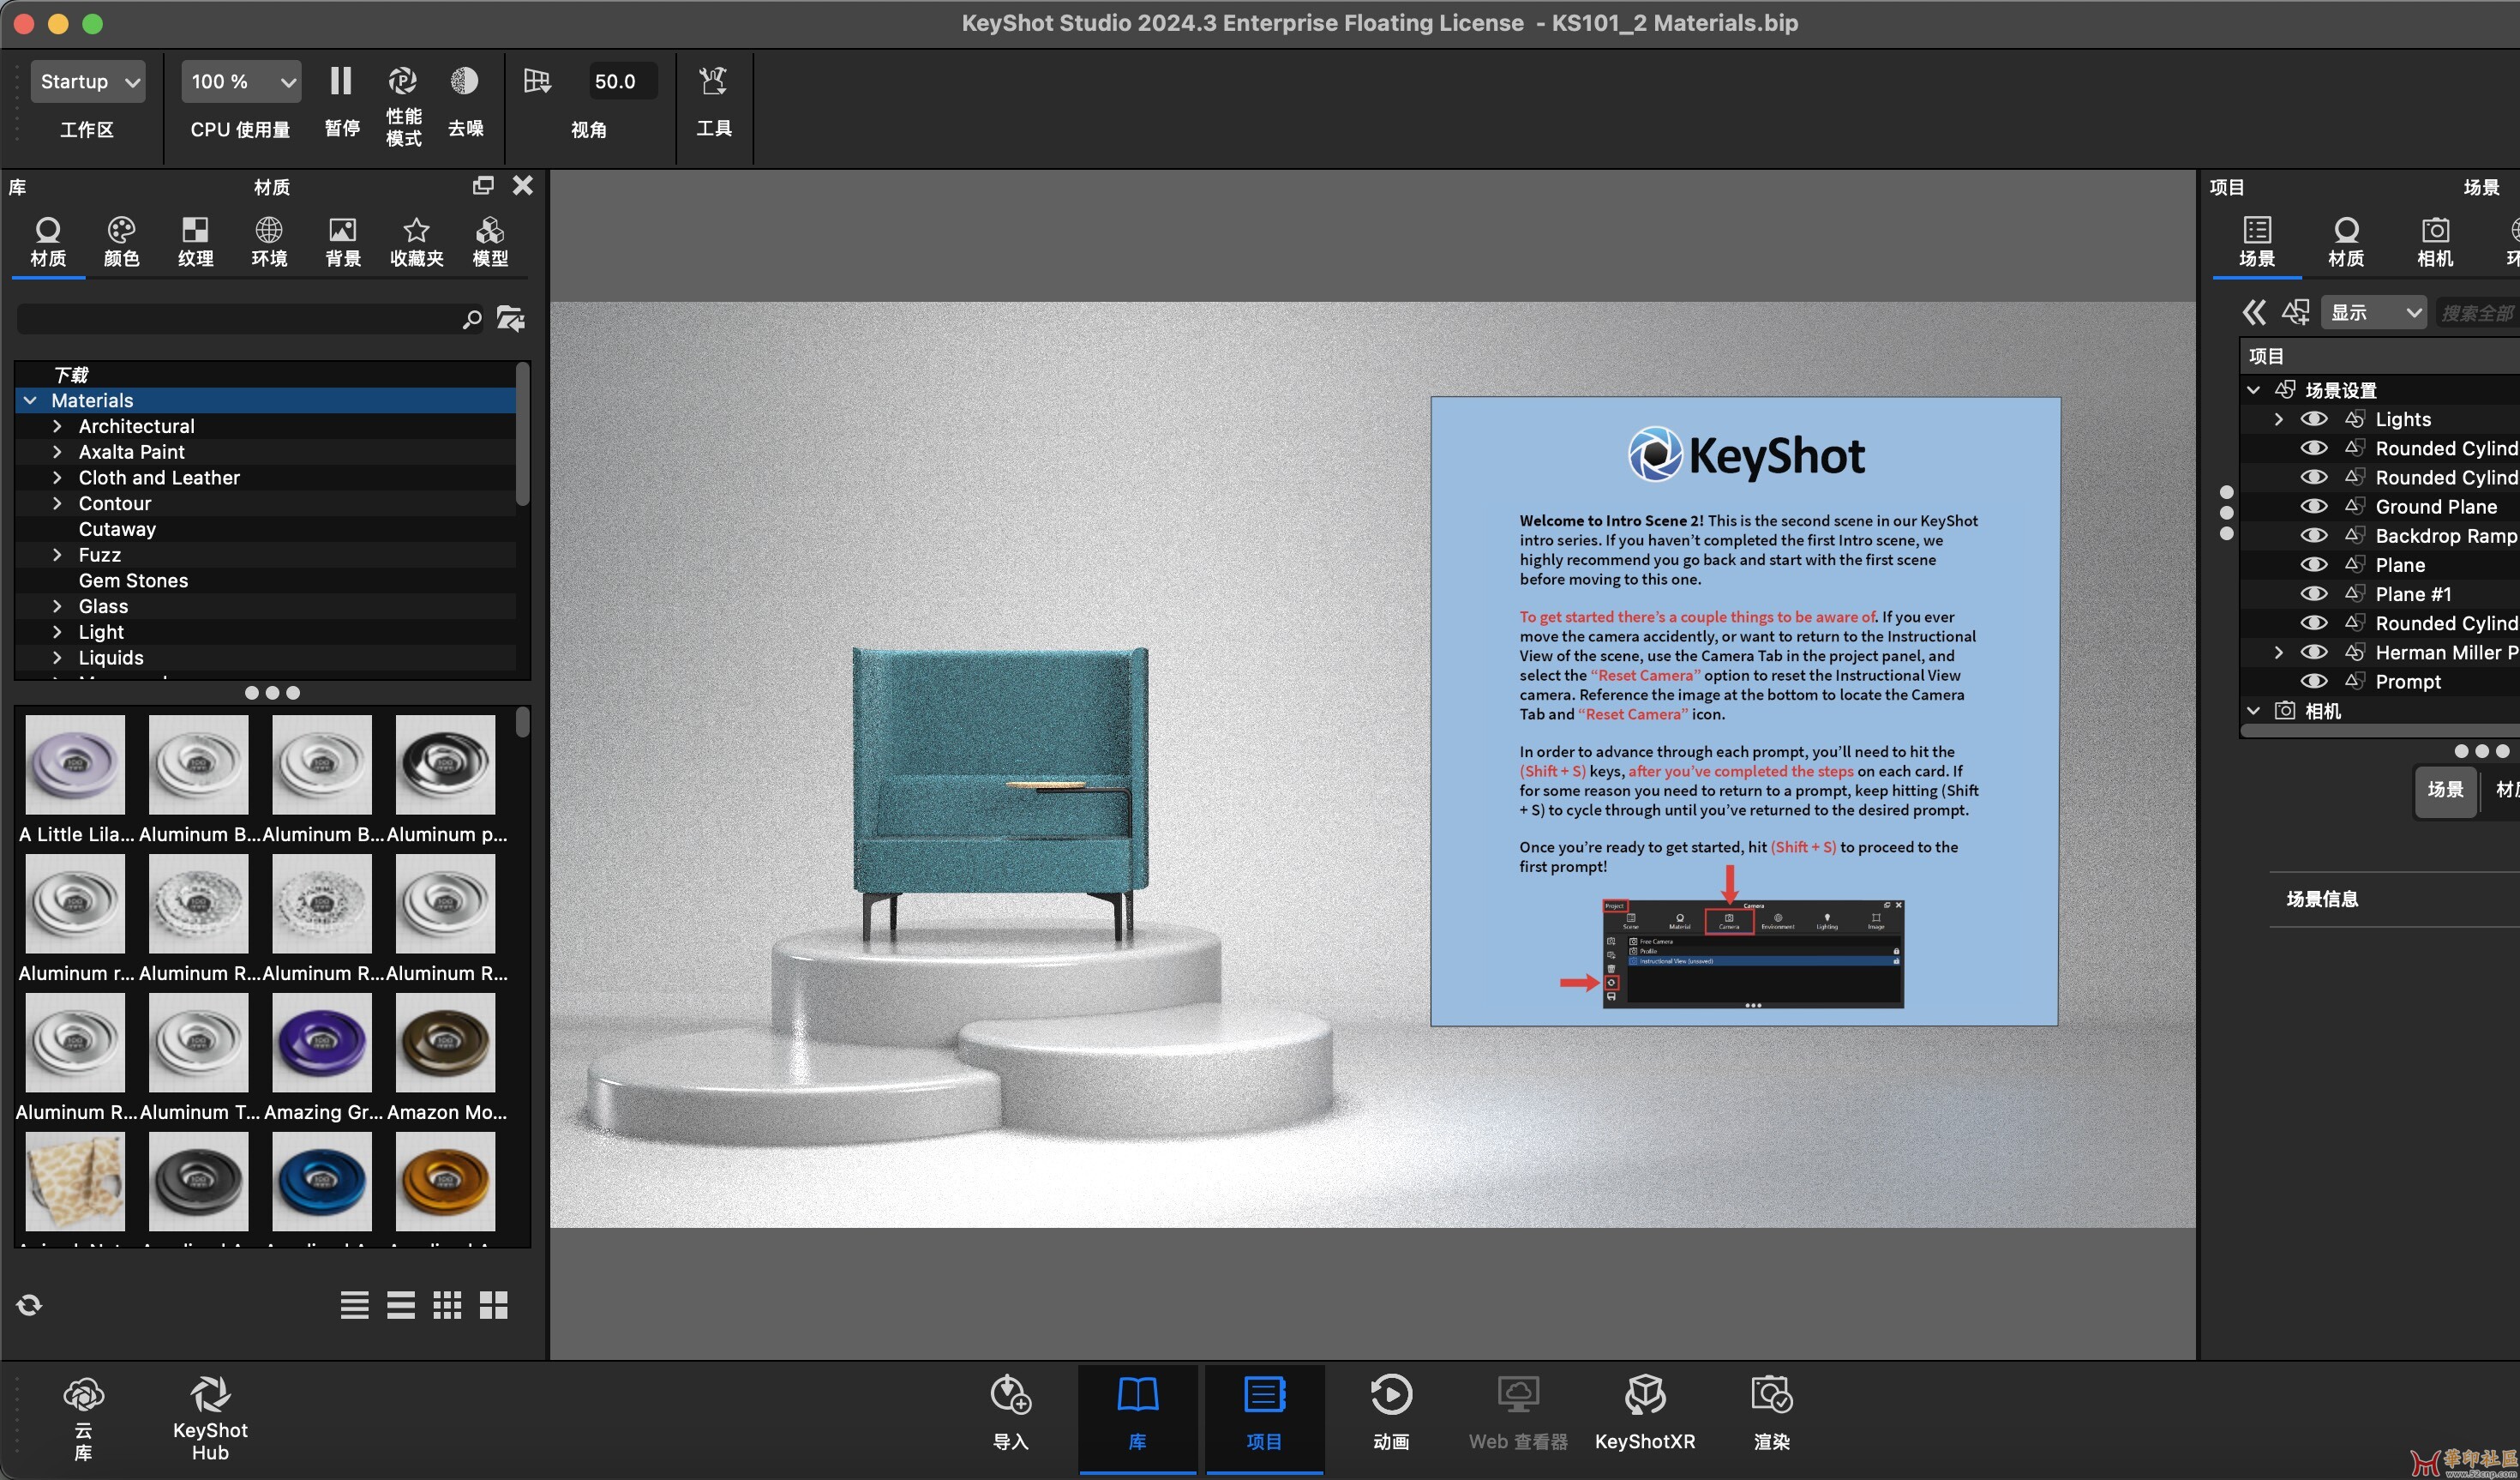
Task: Select Amazon Moss material thumbnail
Action: coord(445,1042)
